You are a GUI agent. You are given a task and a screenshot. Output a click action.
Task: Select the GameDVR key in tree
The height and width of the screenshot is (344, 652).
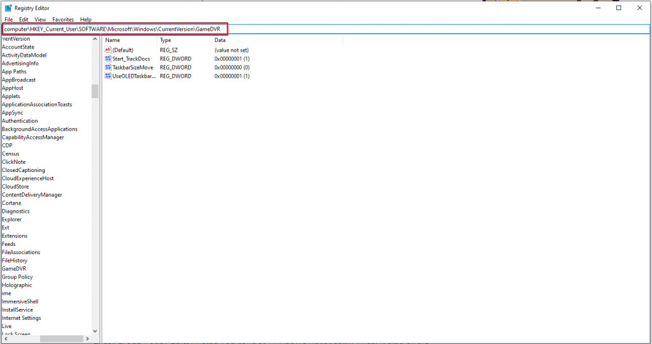pyautogui.click(x=14, y=269)
